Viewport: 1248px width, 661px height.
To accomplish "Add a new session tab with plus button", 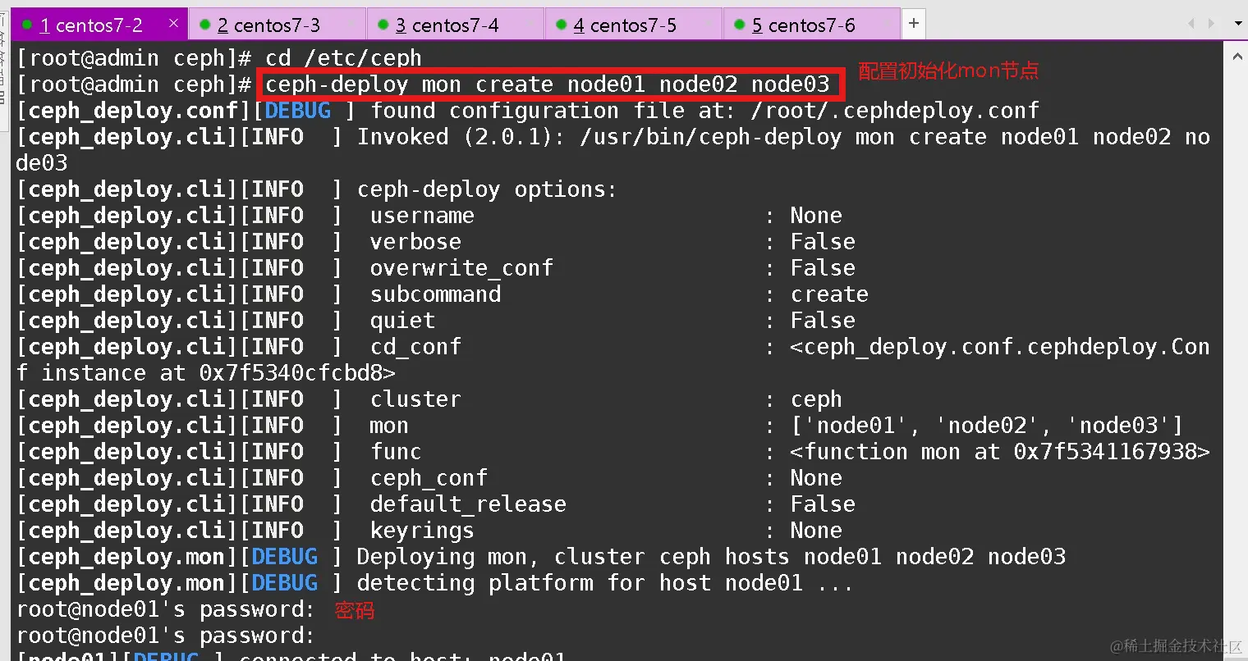I will (914, 24).
